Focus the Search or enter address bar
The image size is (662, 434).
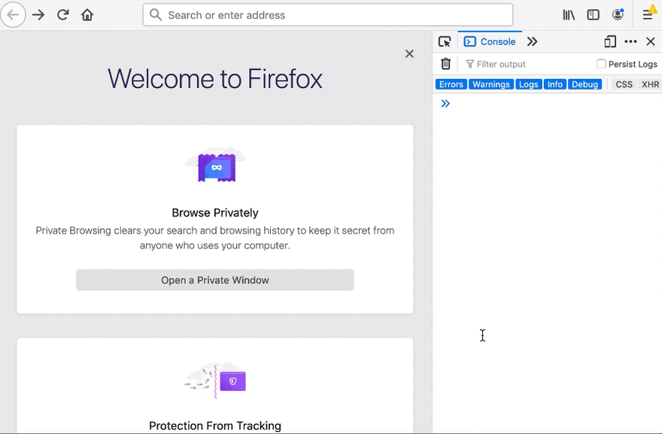click(328, 15)
